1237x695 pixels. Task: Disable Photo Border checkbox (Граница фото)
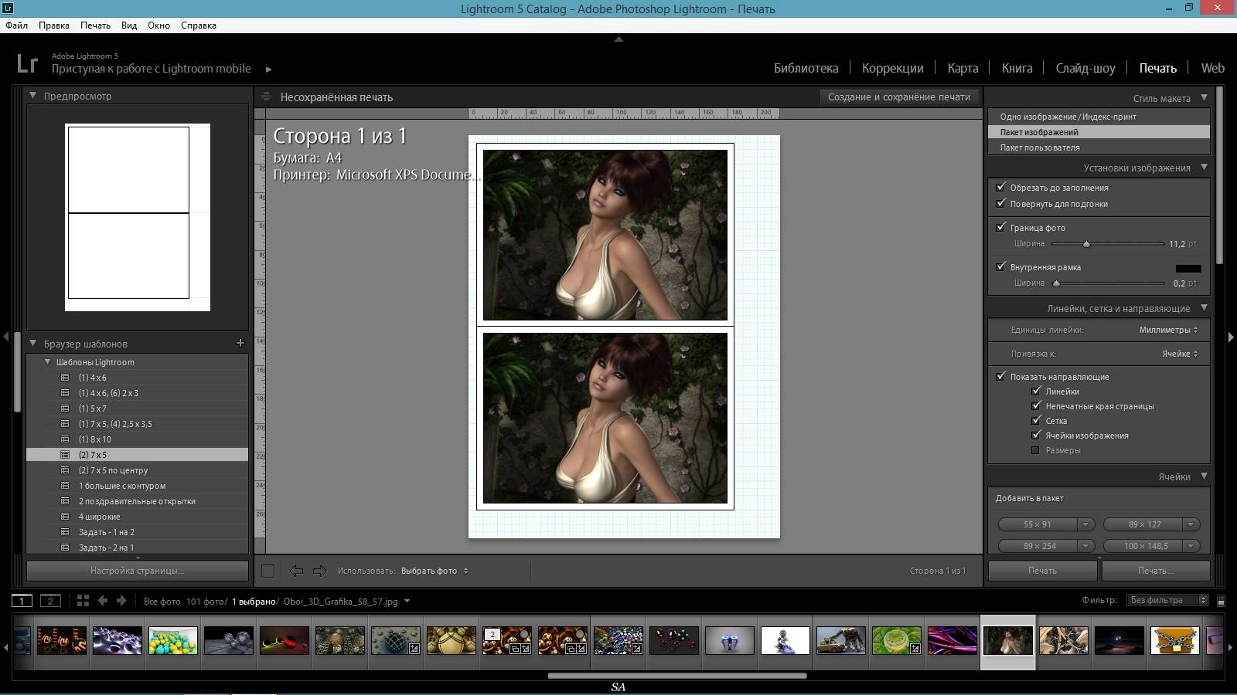click(x=1001, y=227)
